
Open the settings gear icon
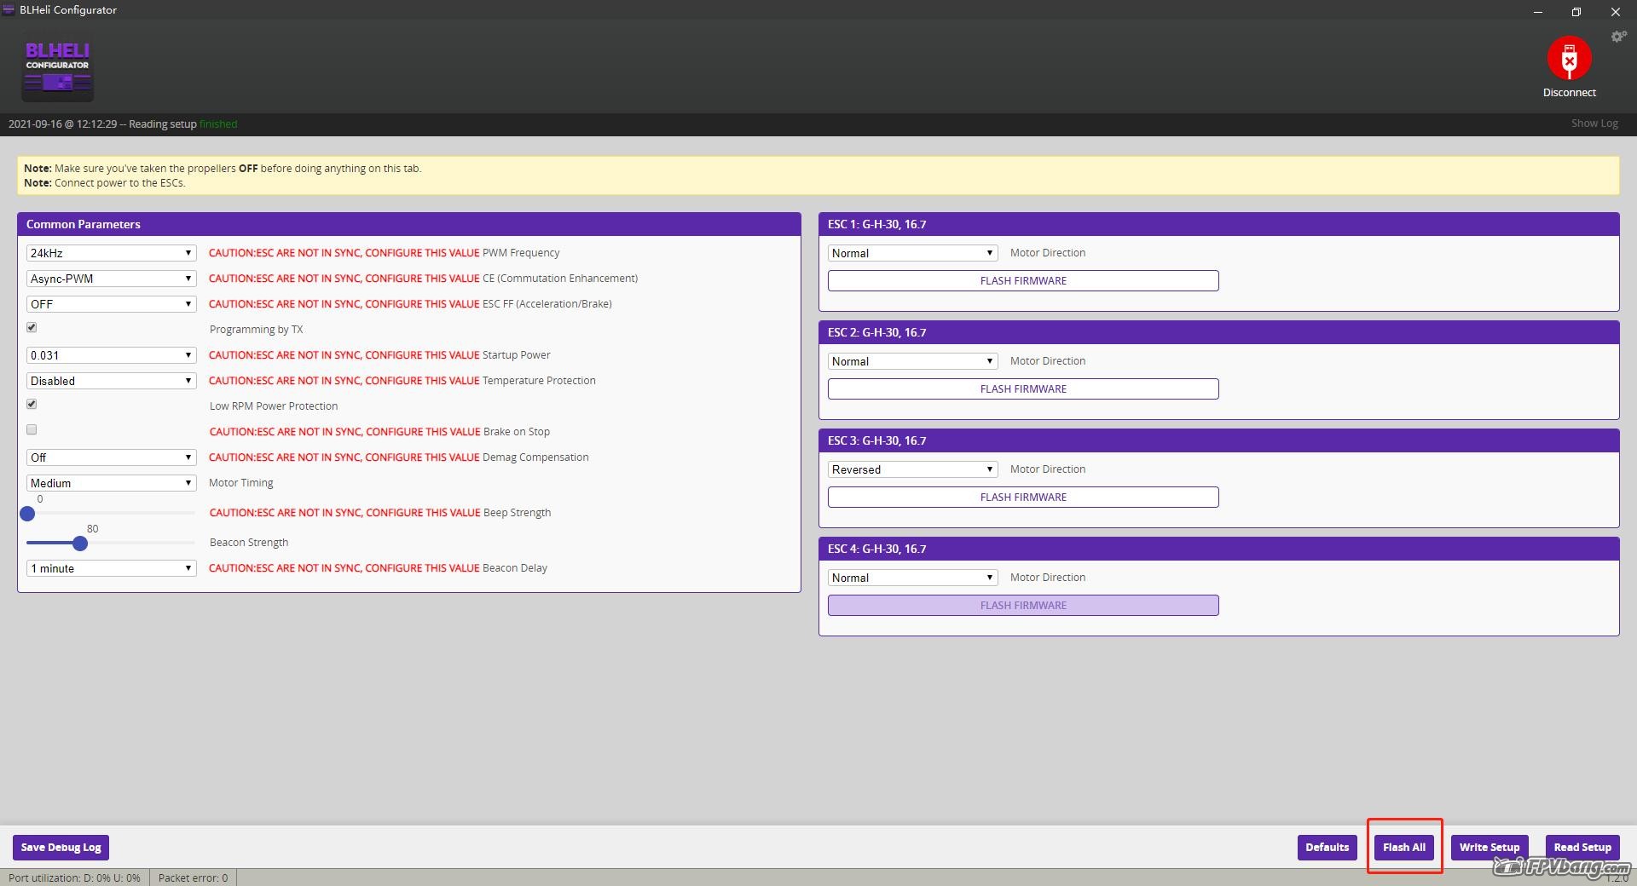tap(1618, 37)
